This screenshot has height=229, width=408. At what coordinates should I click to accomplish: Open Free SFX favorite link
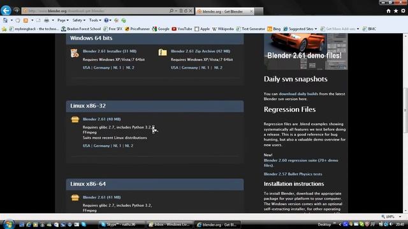[x=113, y=29]
